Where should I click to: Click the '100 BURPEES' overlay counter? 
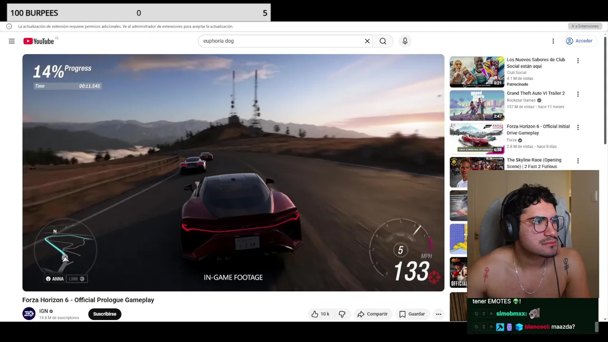click(139, 13)
